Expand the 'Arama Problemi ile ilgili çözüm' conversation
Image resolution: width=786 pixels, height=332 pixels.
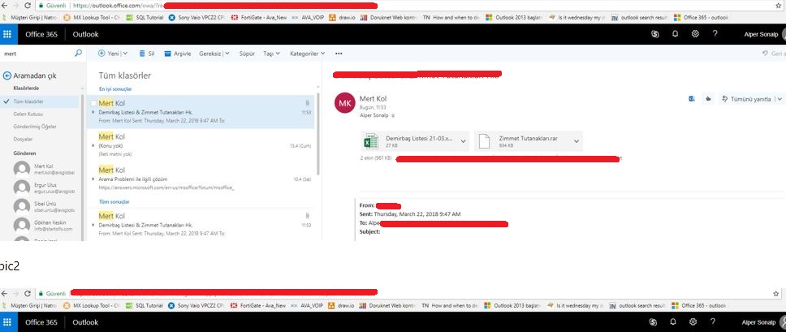(x=93, y=179)
